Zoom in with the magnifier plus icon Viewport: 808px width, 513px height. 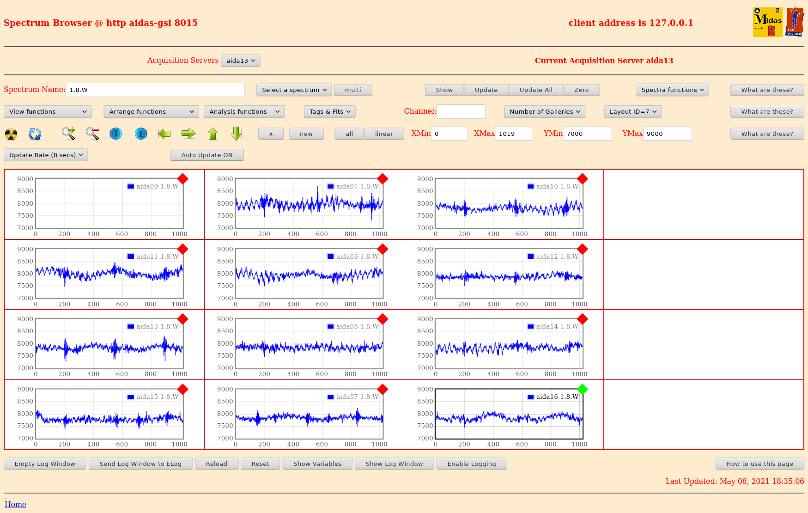pos(68,134)
